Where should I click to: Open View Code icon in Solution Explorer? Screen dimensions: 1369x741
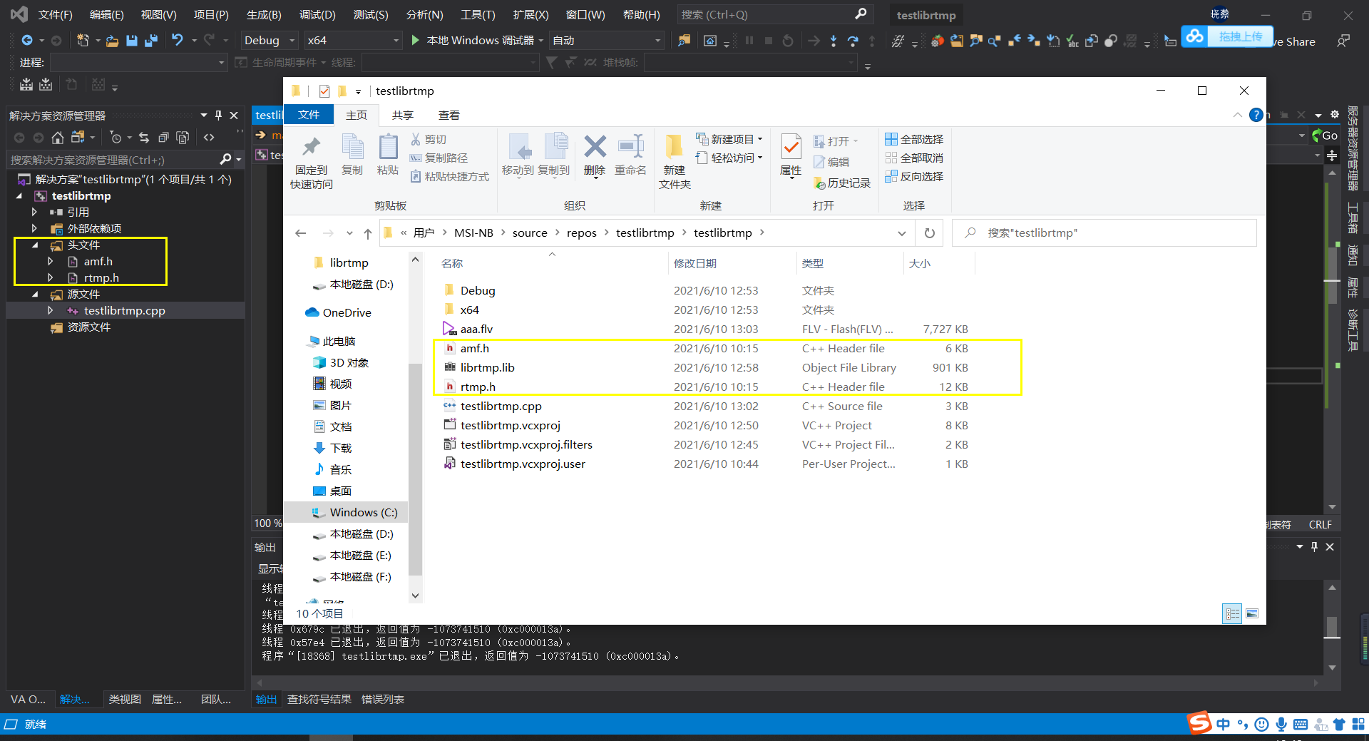click(x=208, y=136)
